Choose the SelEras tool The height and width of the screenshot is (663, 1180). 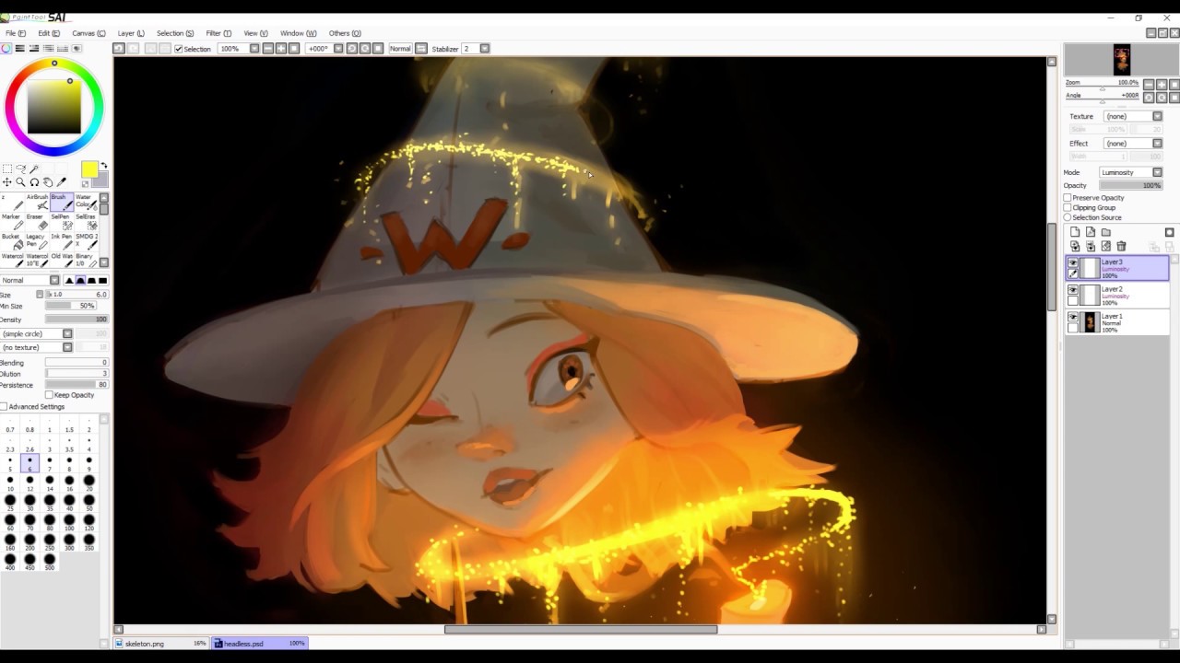coord(86,223)
